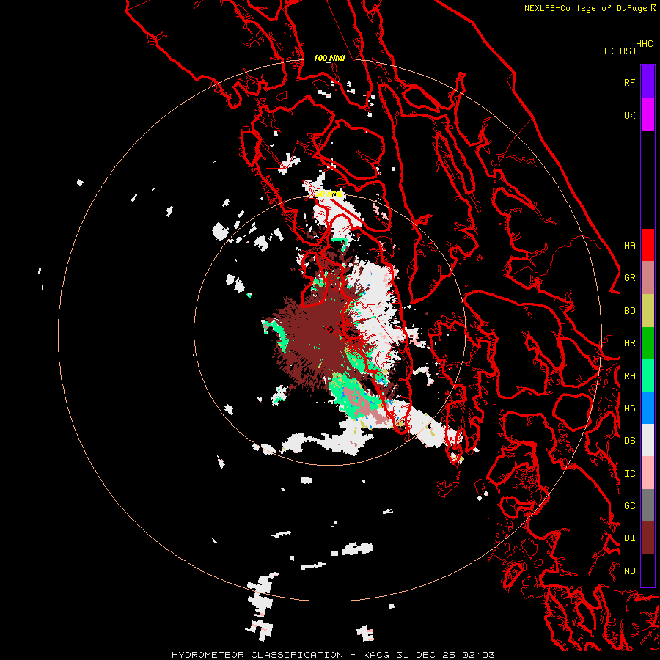This screenshot has width=660, height=660.
Task: Click the WS legend label
Action: 629,408
